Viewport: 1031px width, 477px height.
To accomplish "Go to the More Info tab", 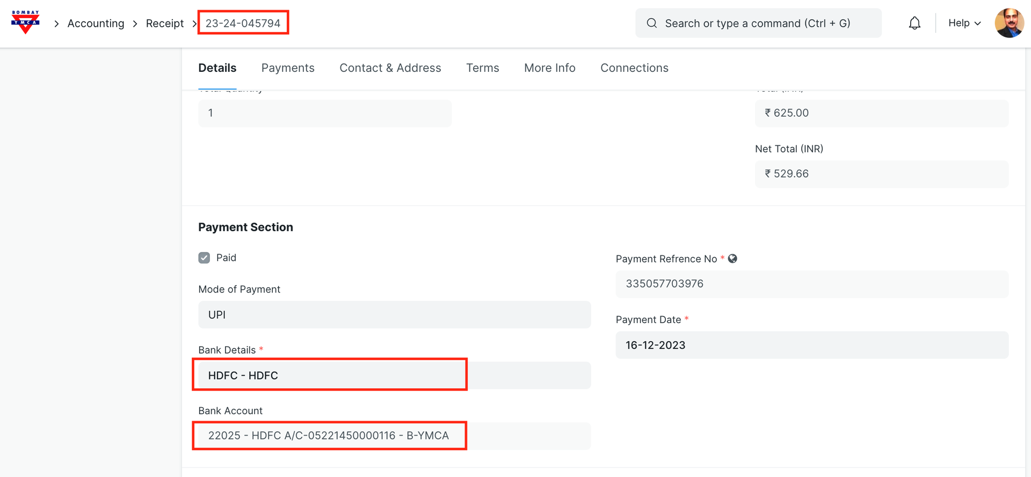I will (549, 68).
